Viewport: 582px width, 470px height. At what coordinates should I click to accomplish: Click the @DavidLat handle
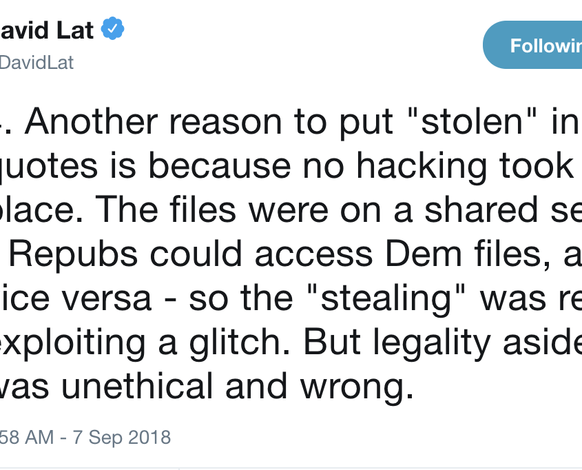point(37,62)
